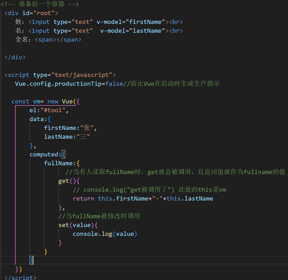Click Vue.config.productionTip text
The height and width of the screenshot is (280, 288).
[58, 84]
